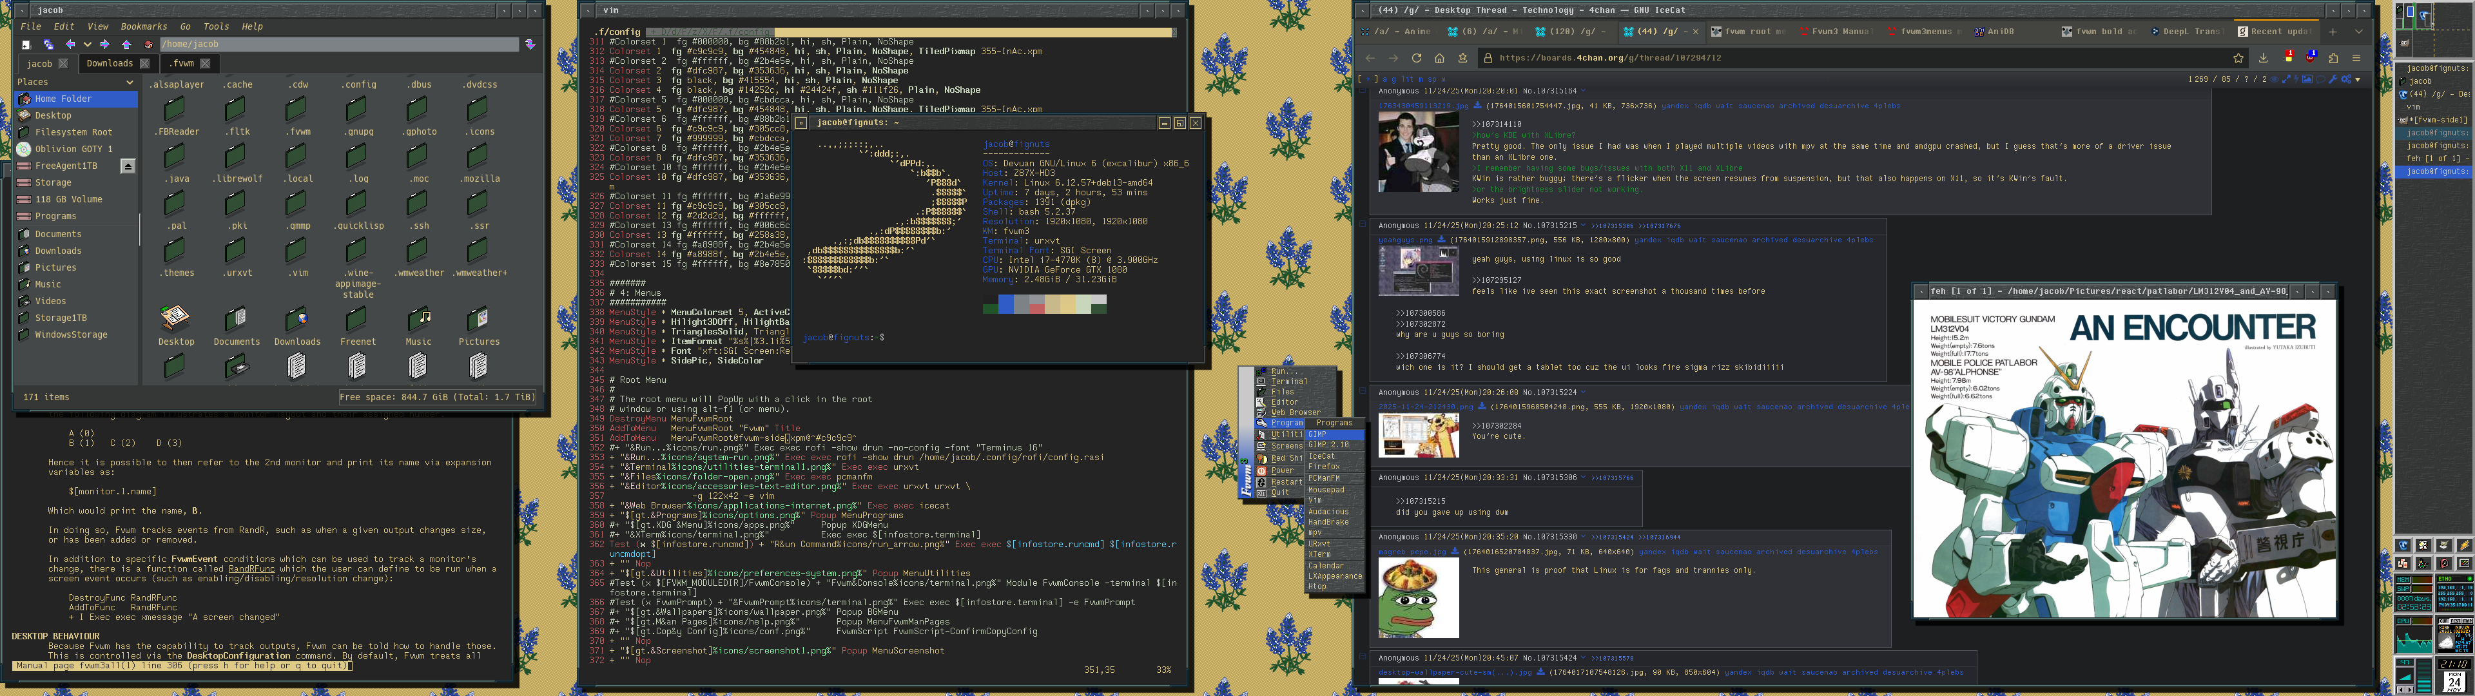Open list all tabs chevron in IceCat
Image resolution: width=2475 pixels, height=696 pixels.
pyautogui.click(x=2359, y=32)
